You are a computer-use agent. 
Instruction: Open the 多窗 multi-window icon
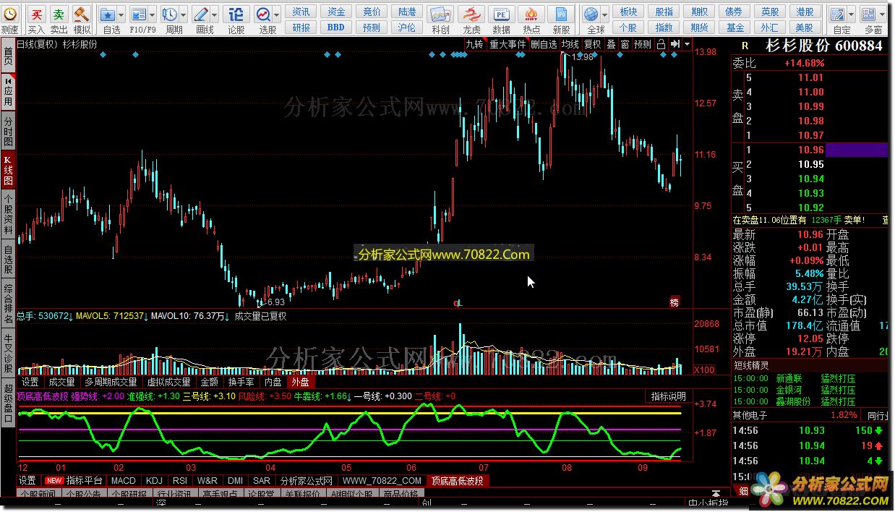click(868, 14)
